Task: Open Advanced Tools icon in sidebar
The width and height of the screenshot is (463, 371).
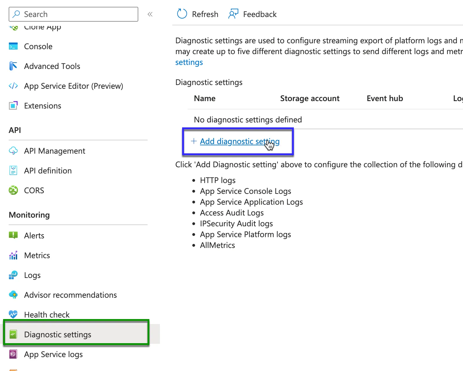Action: pyautogui.click(x=13, y=66)
